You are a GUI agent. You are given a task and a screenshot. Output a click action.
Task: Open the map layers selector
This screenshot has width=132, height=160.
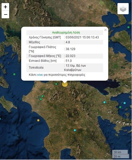[x=123, y=9]
